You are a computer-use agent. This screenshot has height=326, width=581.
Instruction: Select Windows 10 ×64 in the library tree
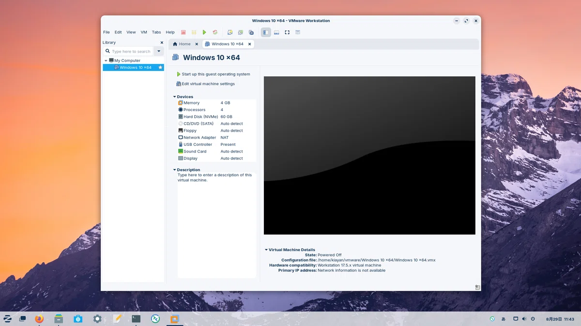[x=133, y=68]
